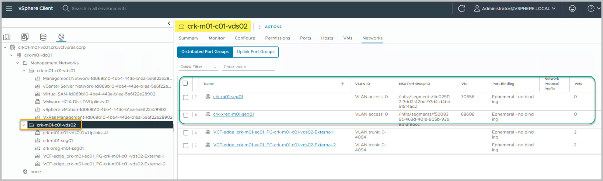Open the VCF-edge External-1 port group link

pos(274,132)
